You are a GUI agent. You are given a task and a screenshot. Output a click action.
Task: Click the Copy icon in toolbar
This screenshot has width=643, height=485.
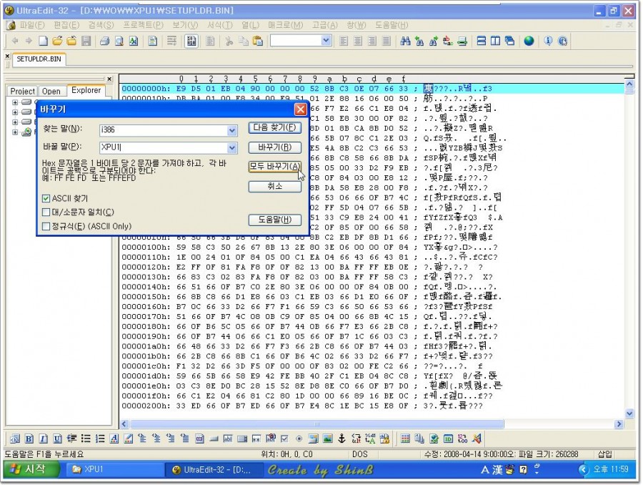click(244, 41)
